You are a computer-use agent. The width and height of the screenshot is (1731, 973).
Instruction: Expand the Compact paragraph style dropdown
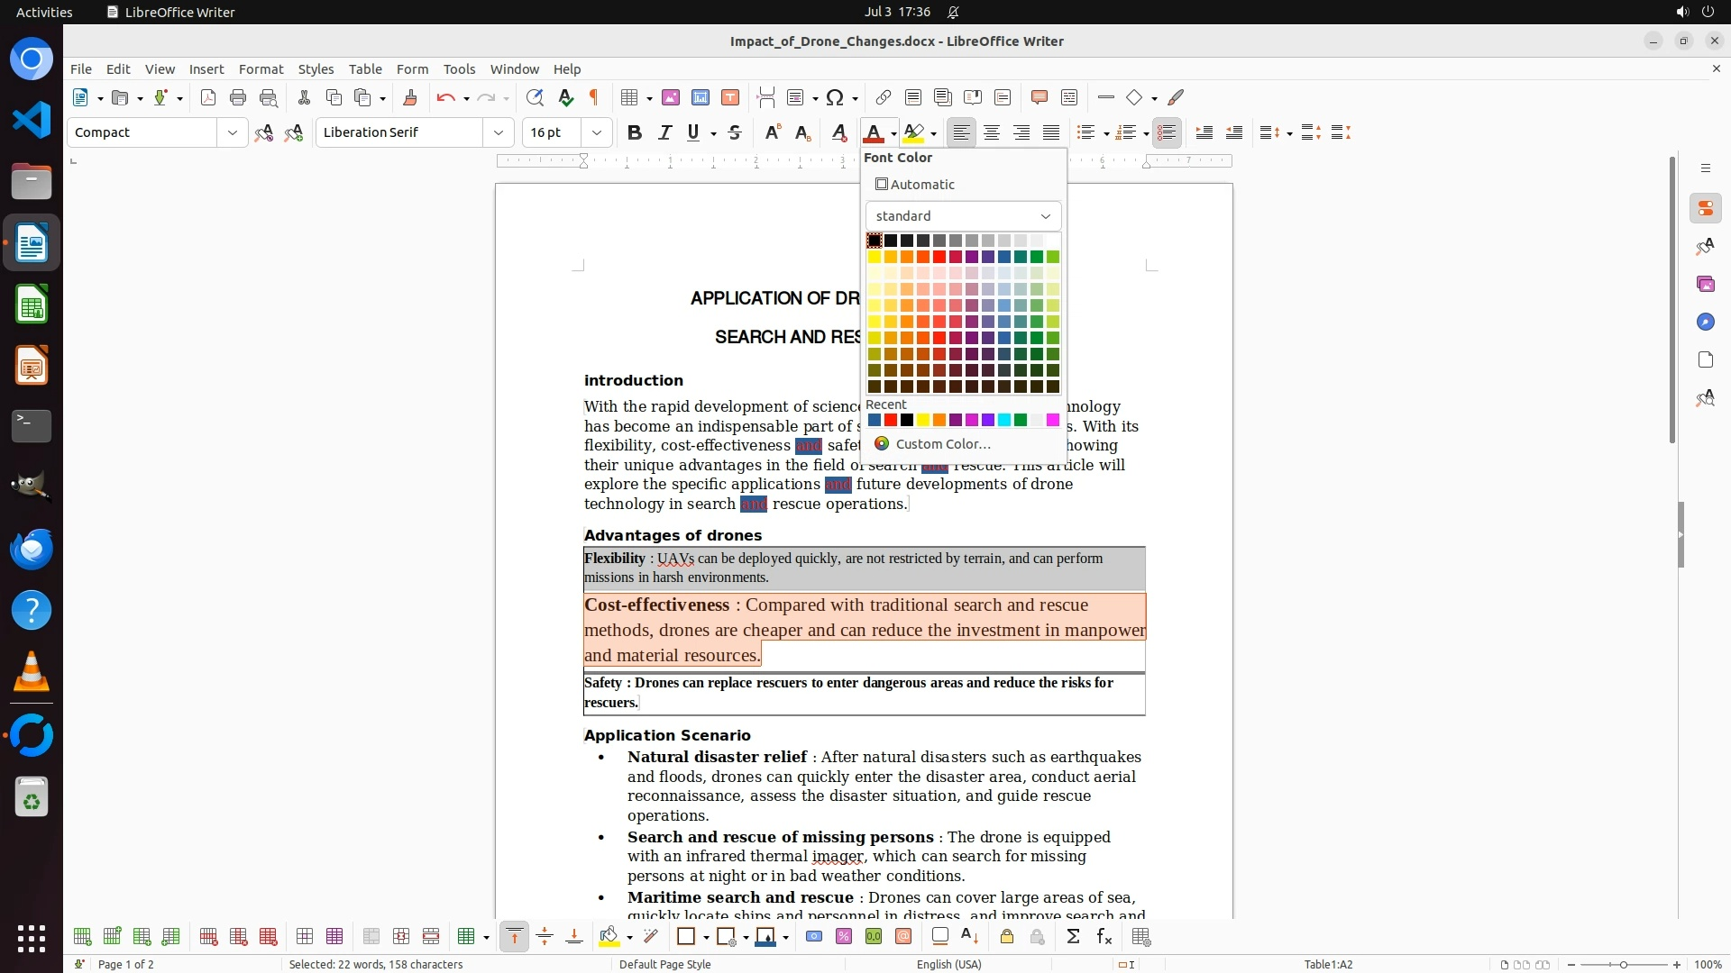(232, 132)
